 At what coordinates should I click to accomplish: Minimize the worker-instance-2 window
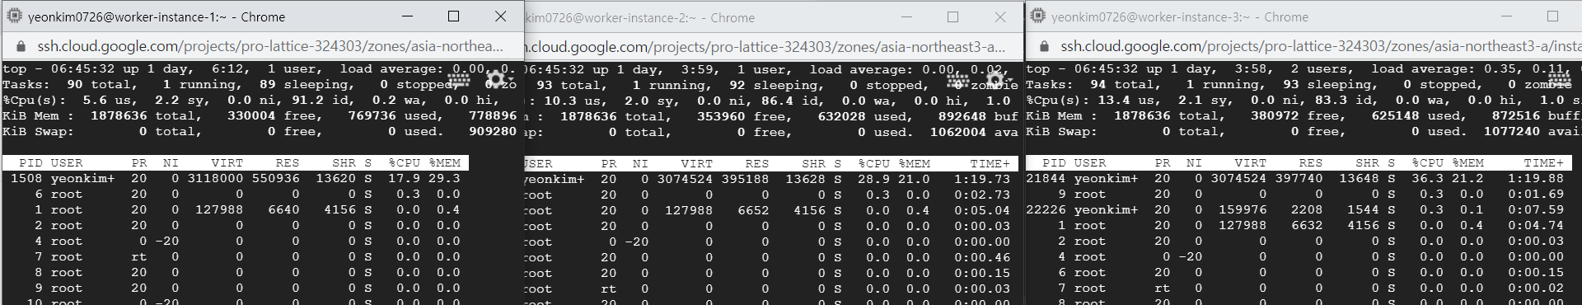coord(906,16)
